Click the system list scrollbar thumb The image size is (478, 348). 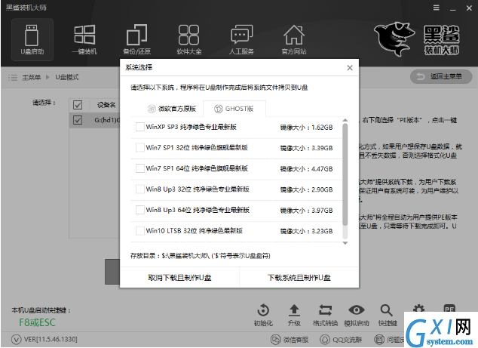point(345,174)
